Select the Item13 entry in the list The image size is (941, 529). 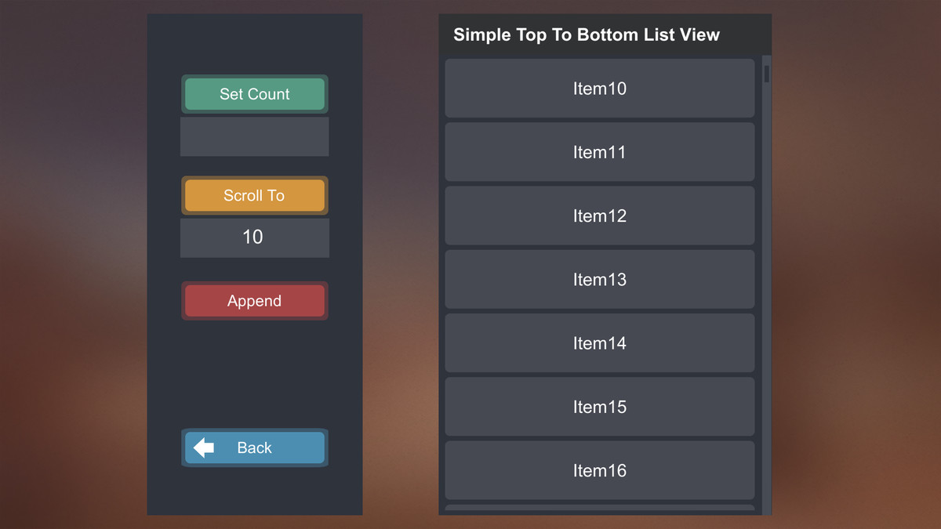pyautogui.click(x=599, y=279)
